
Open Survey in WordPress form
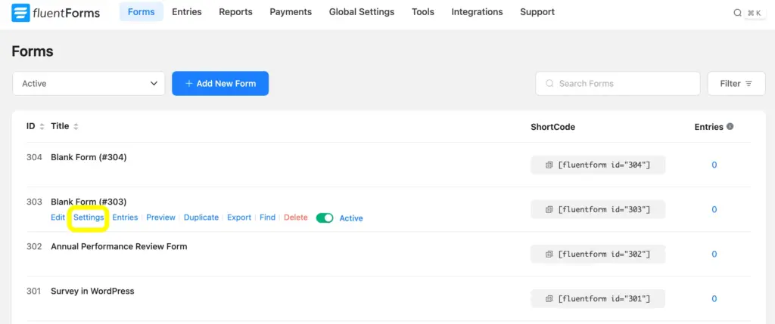92,292
